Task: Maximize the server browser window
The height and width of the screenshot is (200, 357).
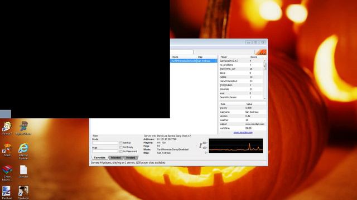Action: pyautogui.click(x=255, y=42)
